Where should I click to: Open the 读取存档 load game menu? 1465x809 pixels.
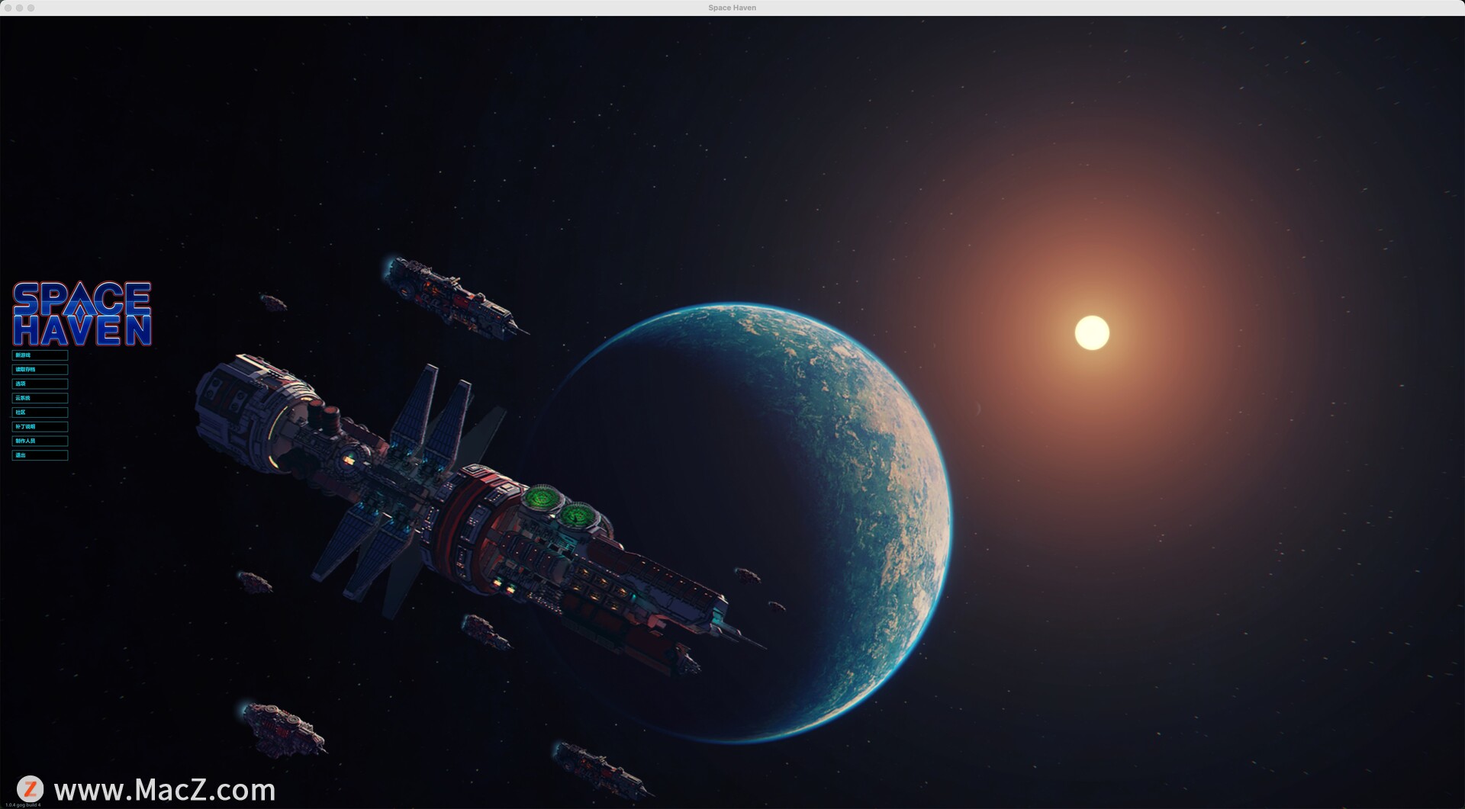[40, 370]
